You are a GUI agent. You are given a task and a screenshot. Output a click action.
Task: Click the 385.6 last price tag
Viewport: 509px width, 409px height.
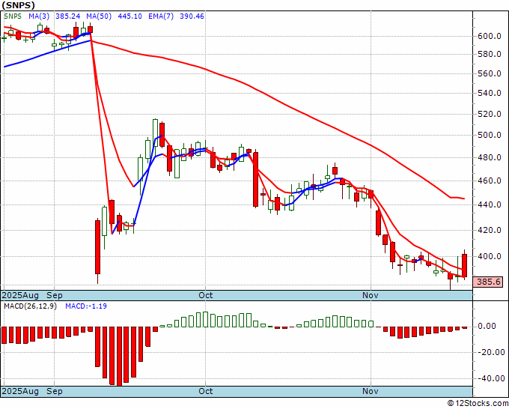488,282
